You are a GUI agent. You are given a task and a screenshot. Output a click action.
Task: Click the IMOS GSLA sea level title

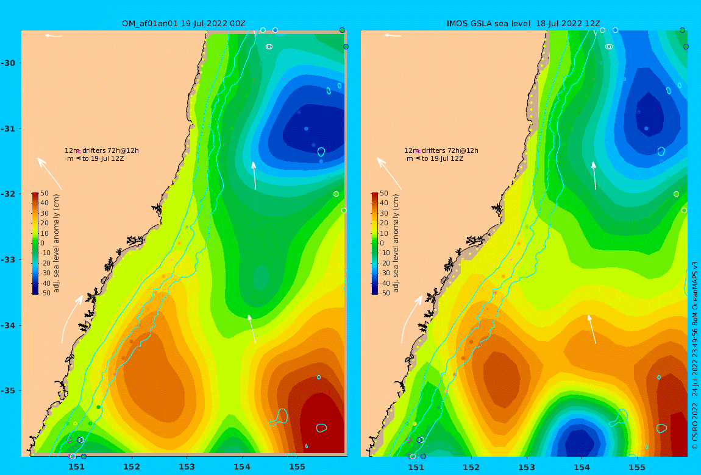[x=523, y=24]
